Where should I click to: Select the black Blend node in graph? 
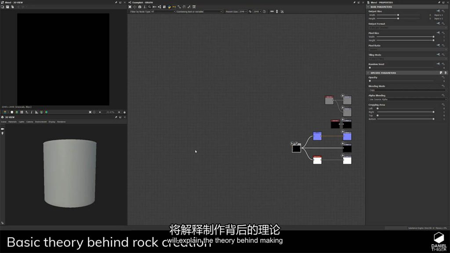point(296,148)
